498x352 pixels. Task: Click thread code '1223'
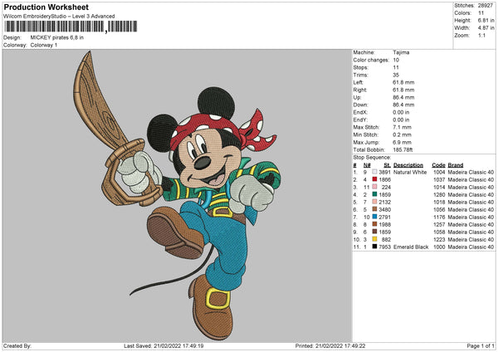(439, 239)
